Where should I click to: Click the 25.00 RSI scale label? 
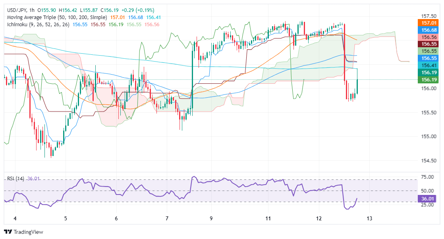point(427,205)
